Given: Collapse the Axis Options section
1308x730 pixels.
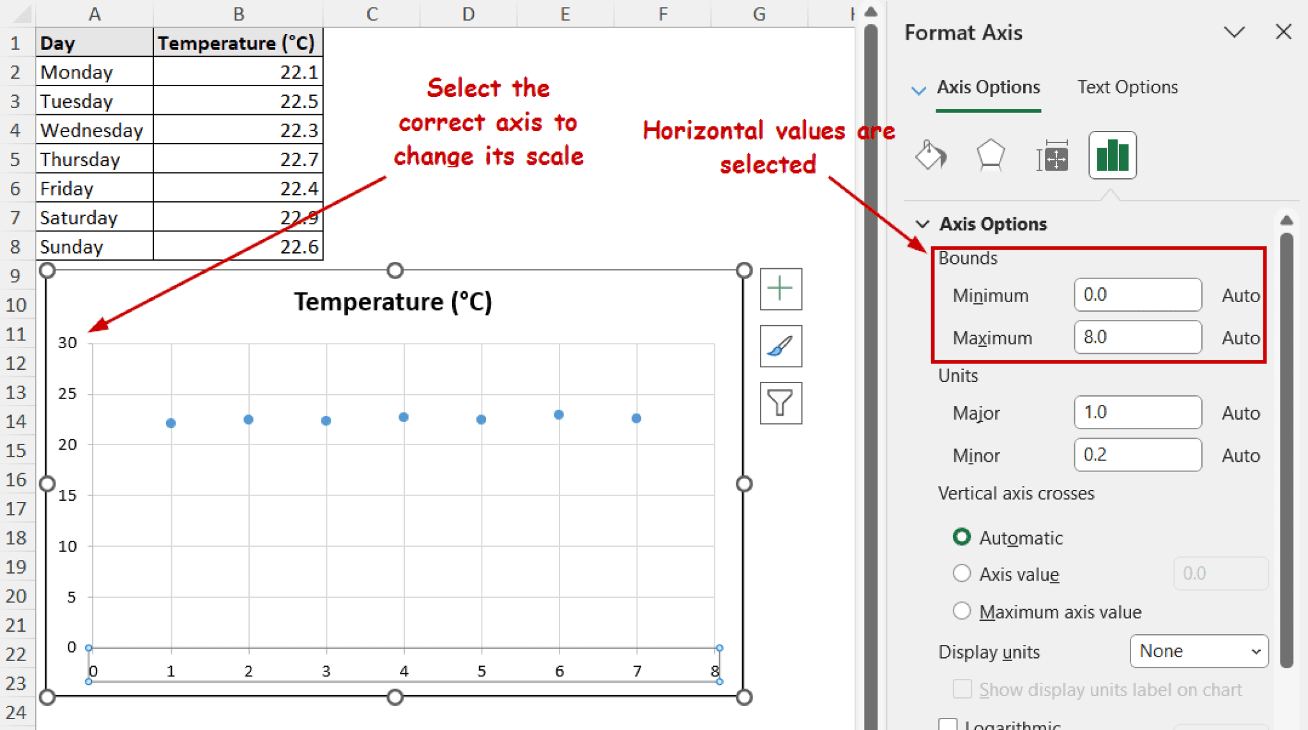Looking at the screenshot, I should pos(922,224).
